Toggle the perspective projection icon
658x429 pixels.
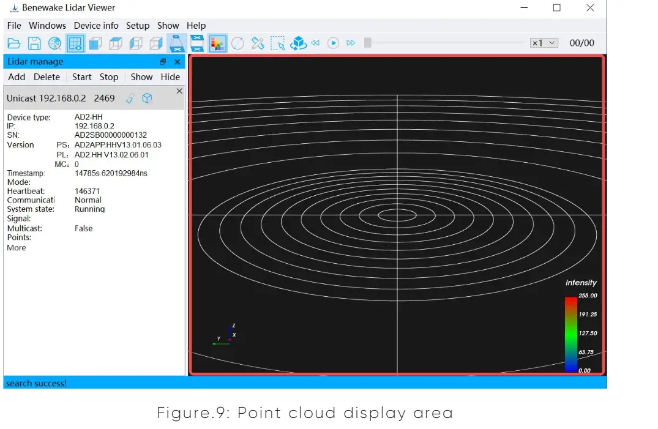pos(177,43)
